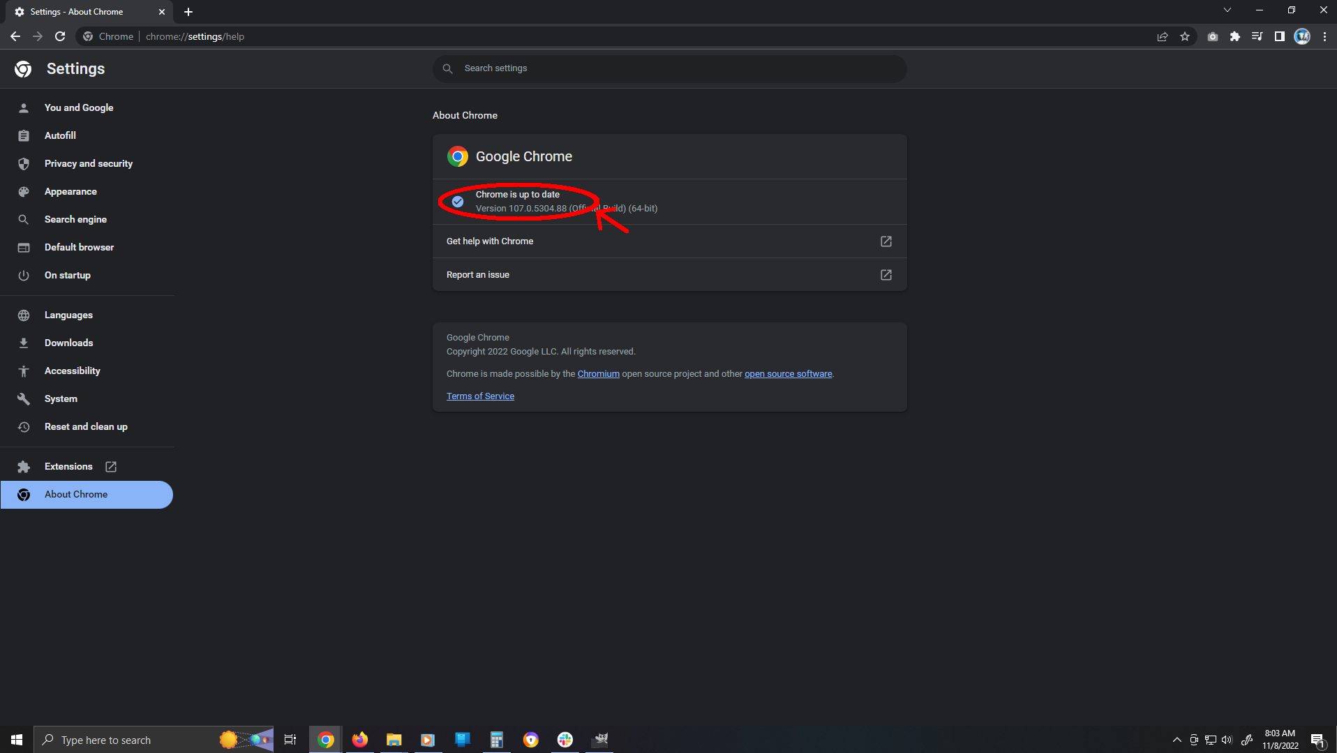1337x753 pixels.
Task: Open the Windows Start menu
Action: (17, 740)
